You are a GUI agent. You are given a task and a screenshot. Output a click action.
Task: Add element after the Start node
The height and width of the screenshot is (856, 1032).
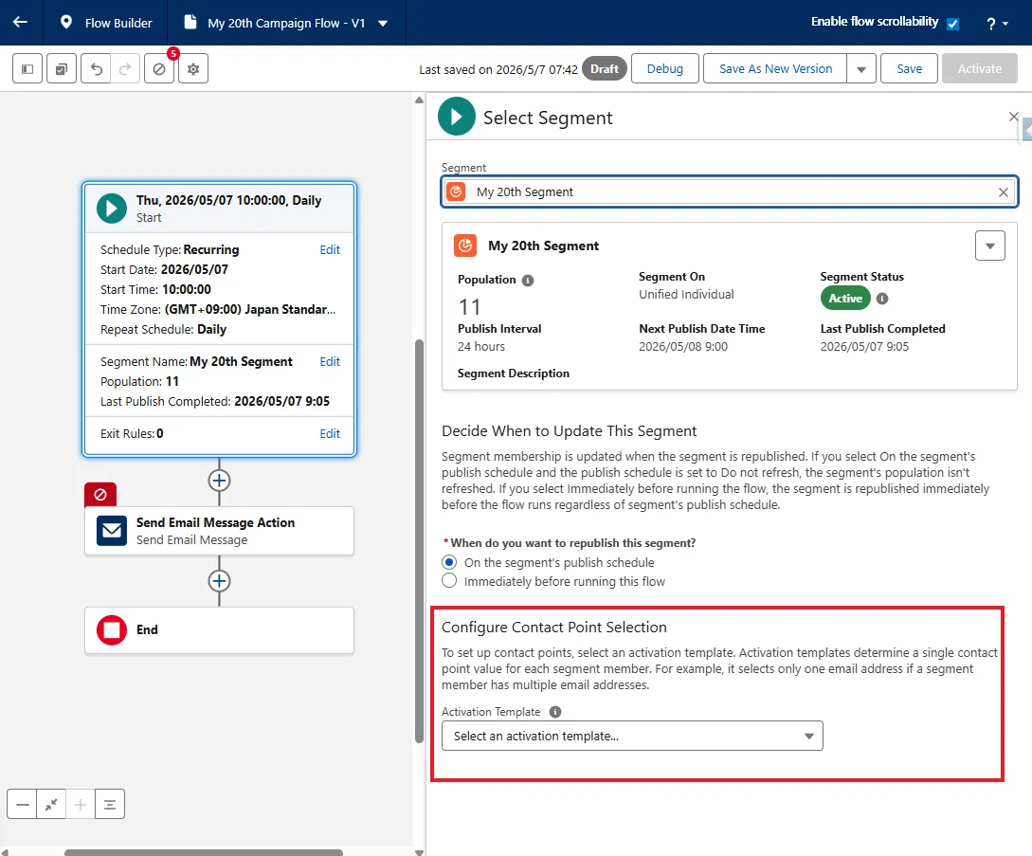point(219,481)
